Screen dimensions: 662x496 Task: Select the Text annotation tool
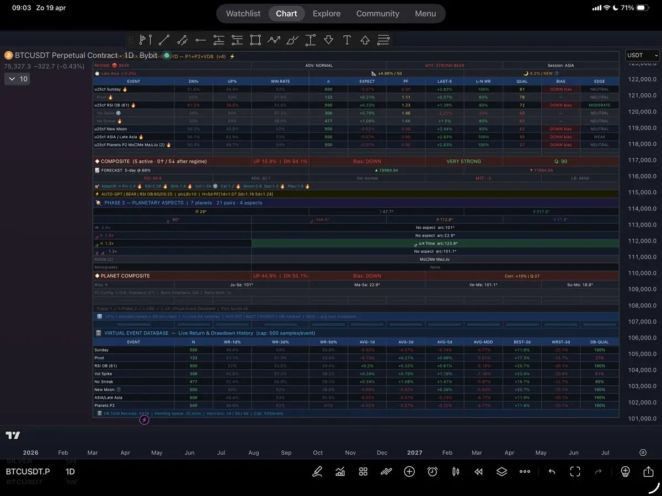click(347, 40)
